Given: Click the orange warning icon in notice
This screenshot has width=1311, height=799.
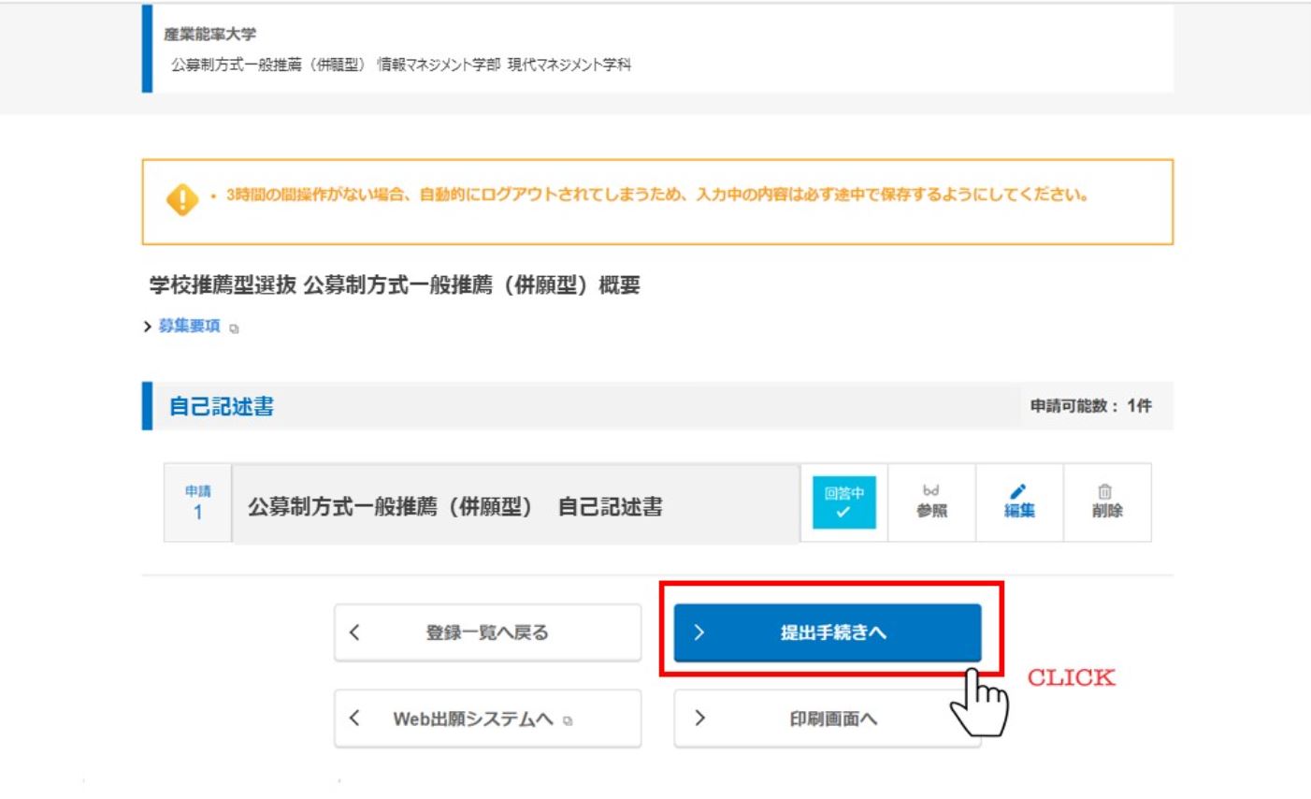Looking at the screenshot, I should 181,199.
